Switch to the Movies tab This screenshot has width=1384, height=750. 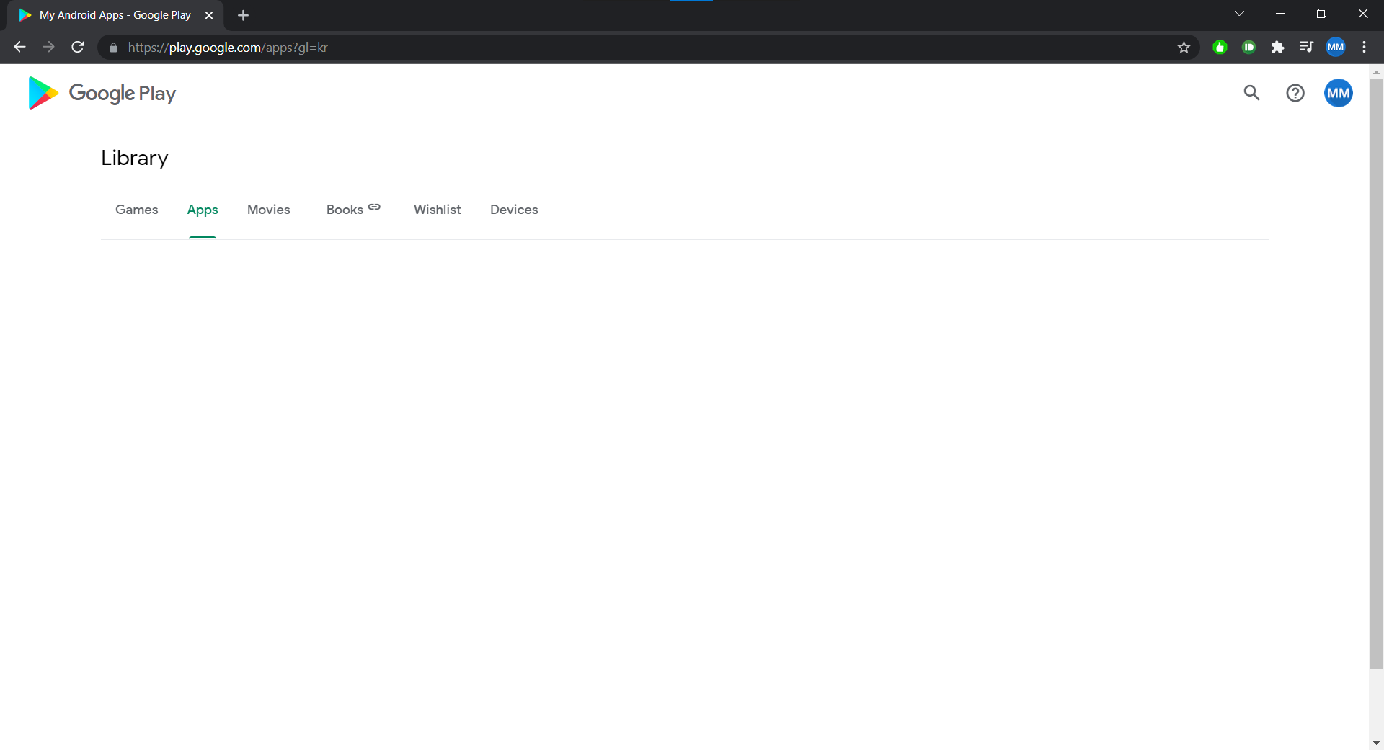coord(268,210)
